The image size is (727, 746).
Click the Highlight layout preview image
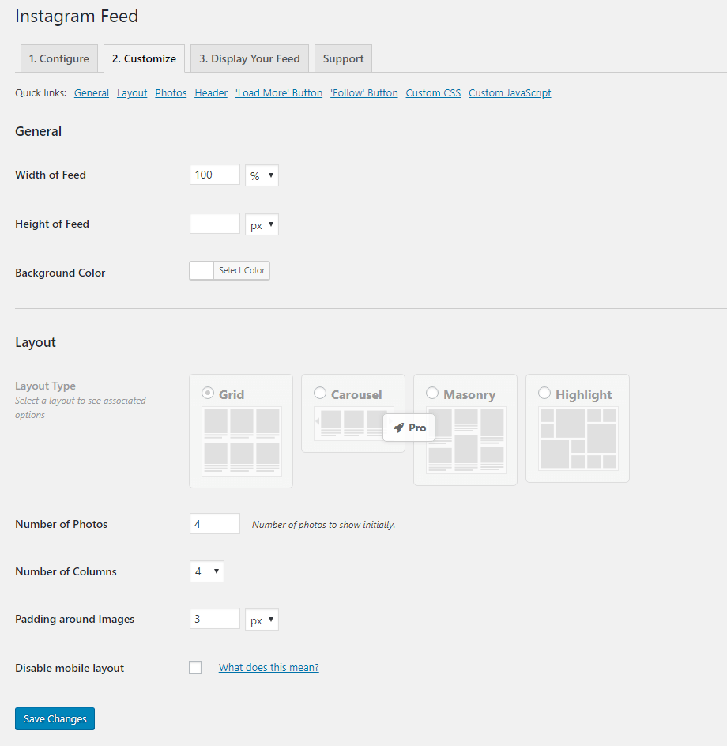click(x=578, y=439)
